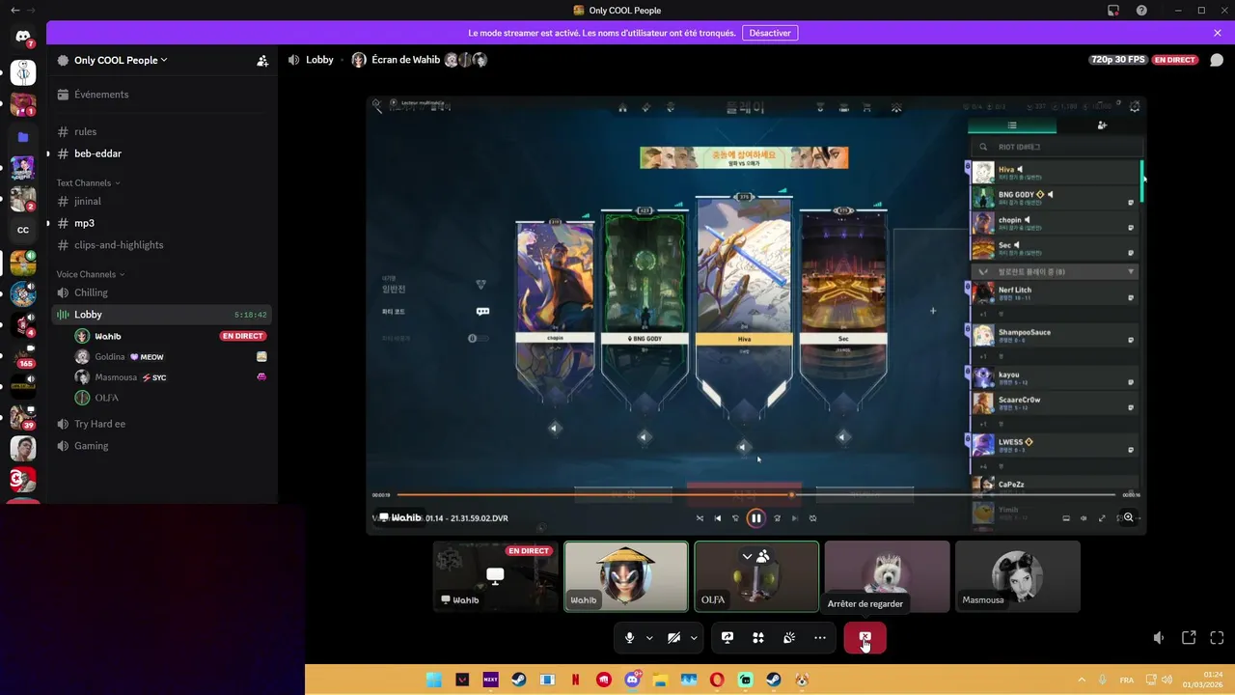
Task: Select OLFA user in Lobby channel list
Action: 170,398
